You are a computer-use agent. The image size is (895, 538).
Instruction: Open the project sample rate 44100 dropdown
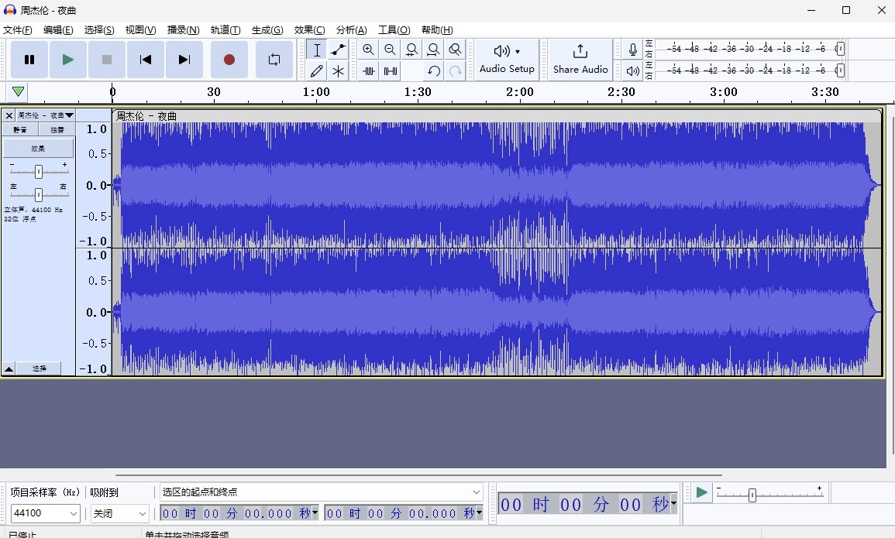(x=45, y=513)
